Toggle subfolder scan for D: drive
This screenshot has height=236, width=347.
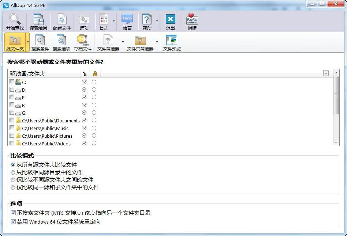click(84, 90)
